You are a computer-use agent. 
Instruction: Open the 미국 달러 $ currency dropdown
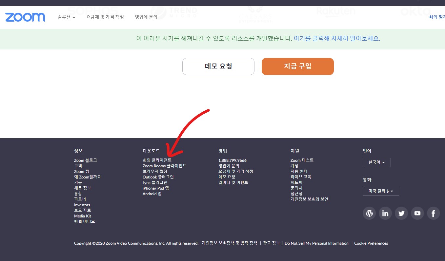381,191
